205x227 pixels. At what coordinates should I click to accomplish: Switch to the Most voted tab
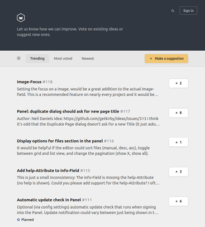pos(63,58)
